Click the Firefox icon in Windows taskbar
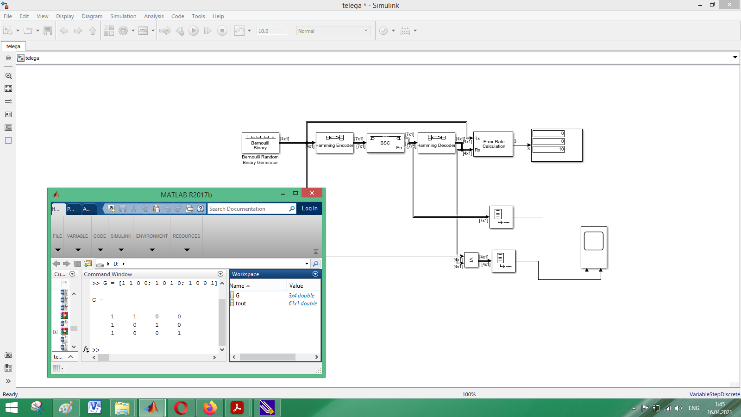The image size is (741, 417). (209, 408)
